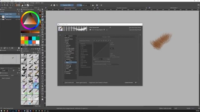The width and height of the screenshot is (200, 112).
Task: Add a new paint layer
Action: 1,48
